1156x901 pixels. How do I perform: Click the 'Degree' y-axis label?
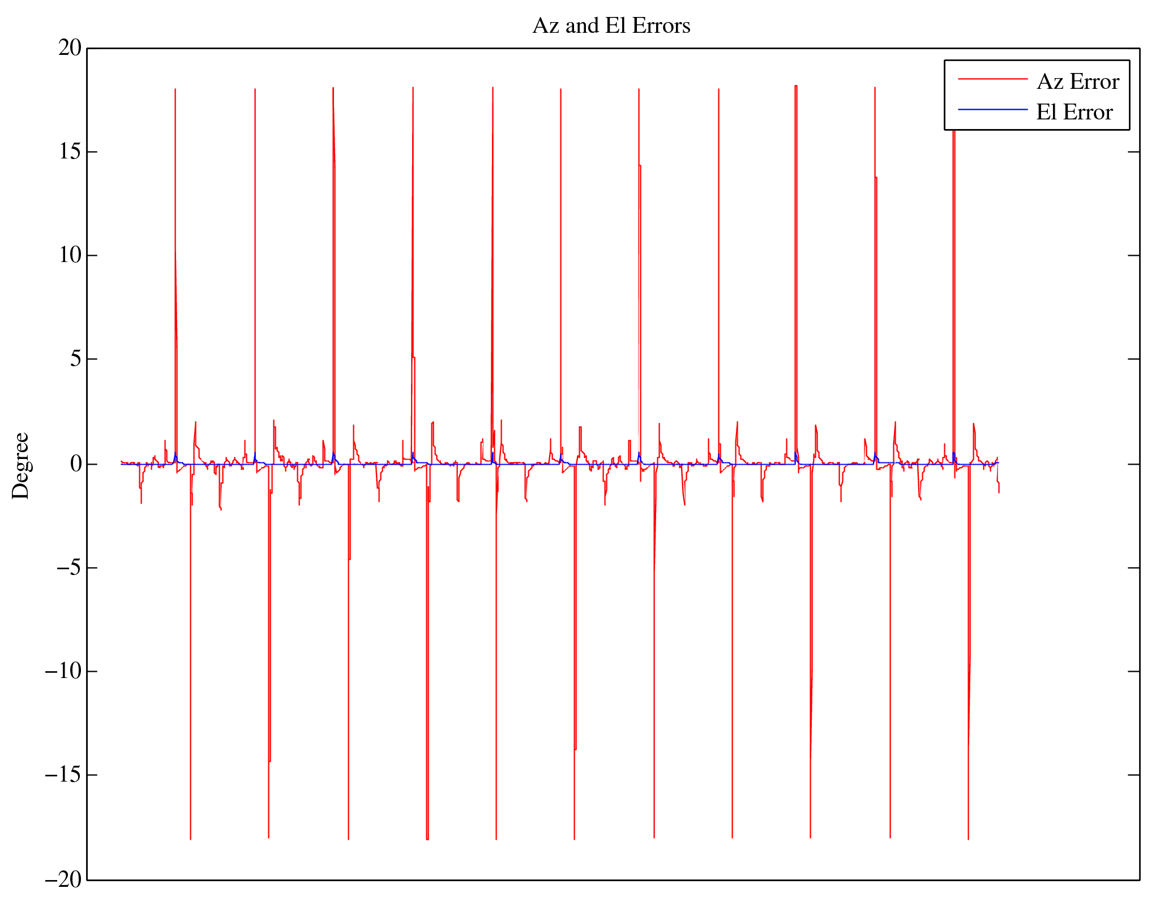[21, 465]
